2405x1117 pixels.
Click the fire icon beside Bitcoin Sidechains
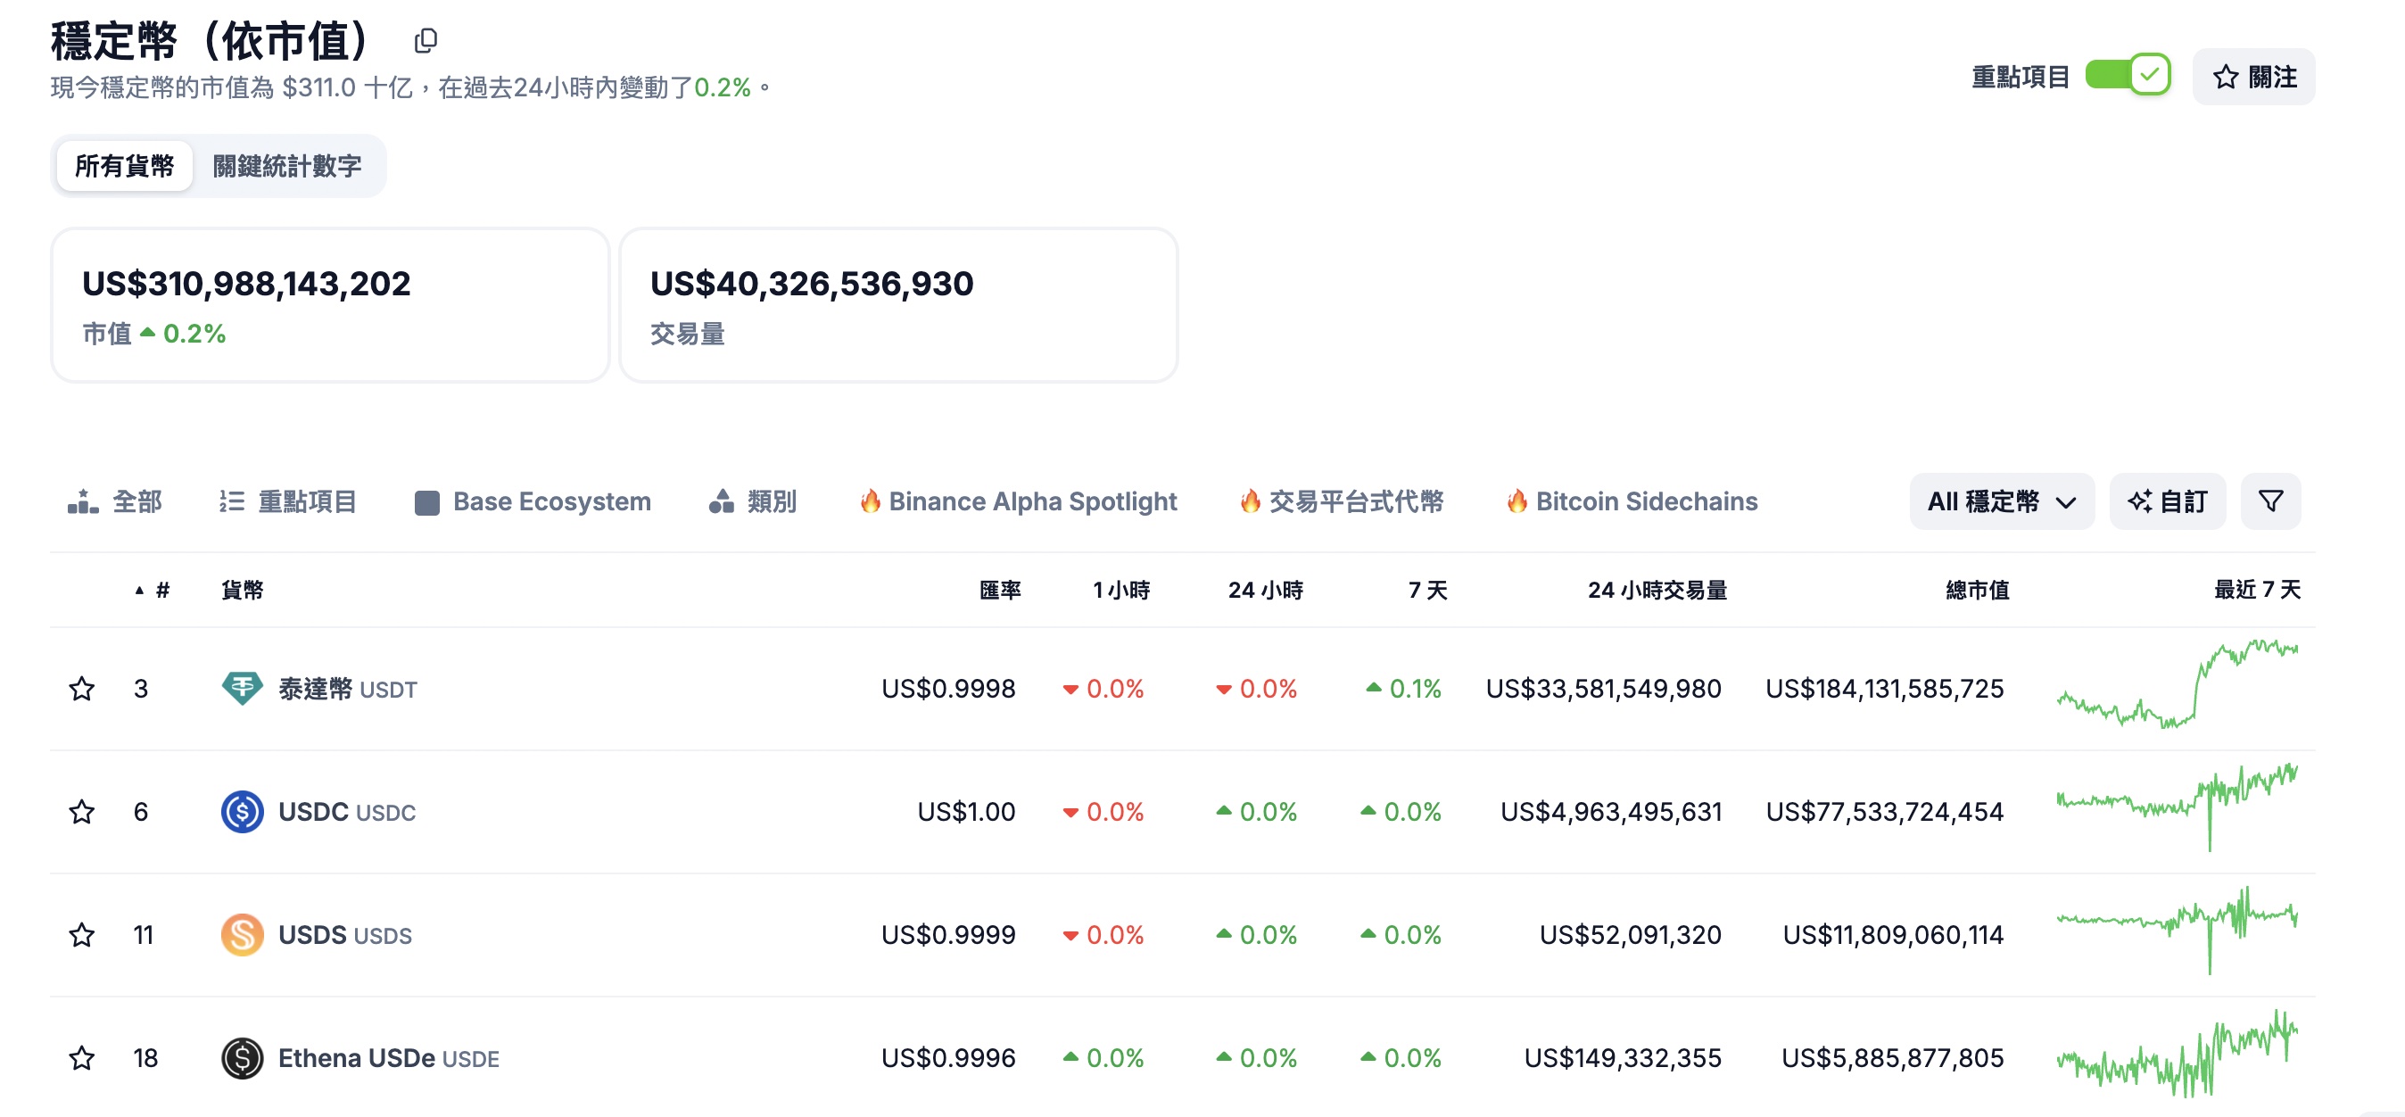(x=1517, y=501)
